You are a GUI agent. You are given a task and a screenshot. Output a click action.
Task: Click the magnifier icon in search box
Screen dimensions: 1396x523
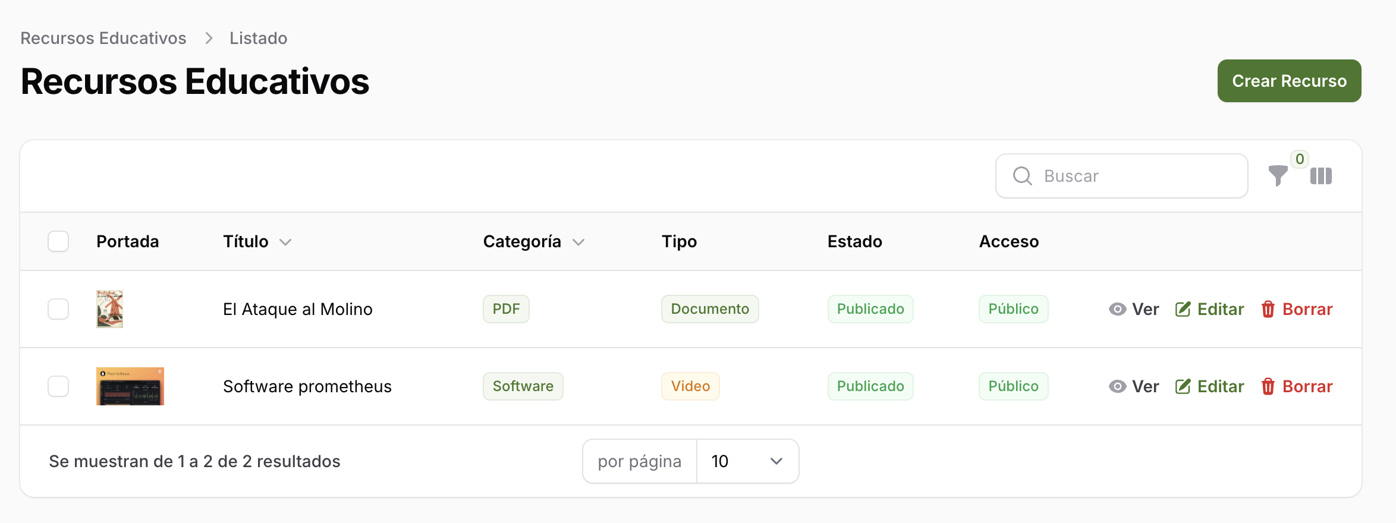point(1022,176)
